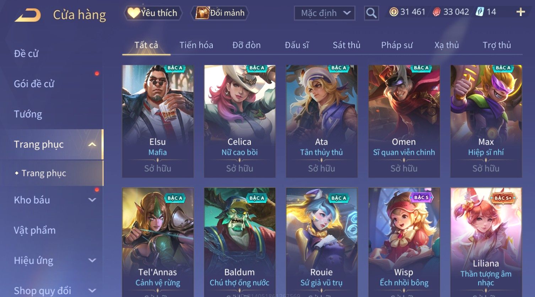This screenshot has width=535, height=297.
Task: Select the Liliana Thần tượng âm nhạc card
Action: (x=486, y=242)
